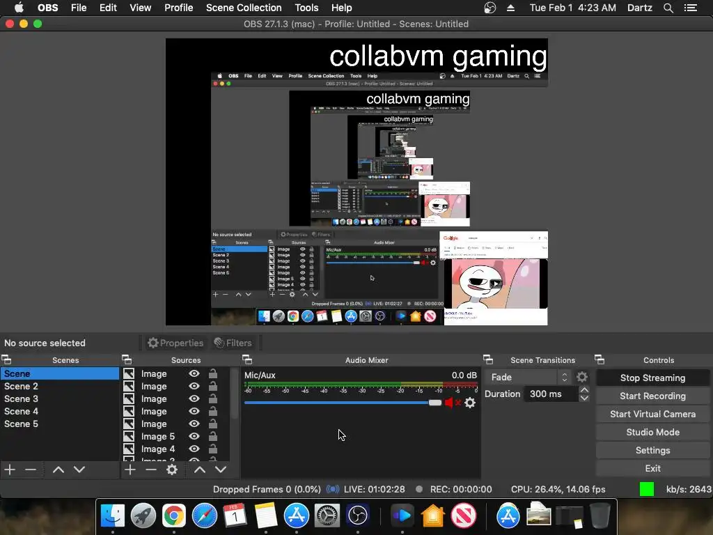The height and width of the screenshot is (535, 713).
Task: Remove selected source with minus icon
Action: (x=151, y=470)
